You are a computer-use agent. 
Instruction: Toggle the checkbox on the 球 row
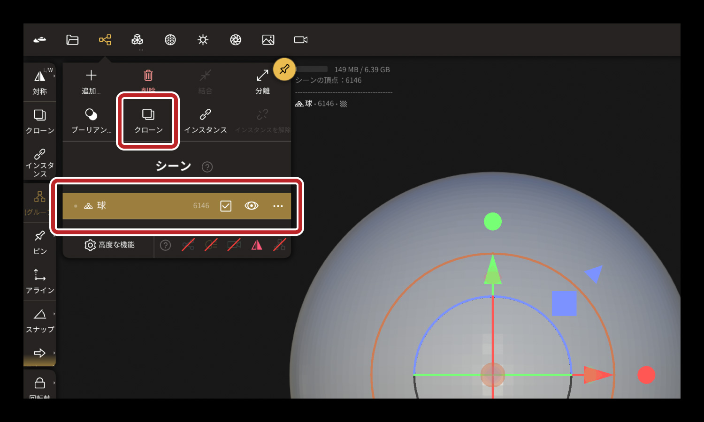226,206
